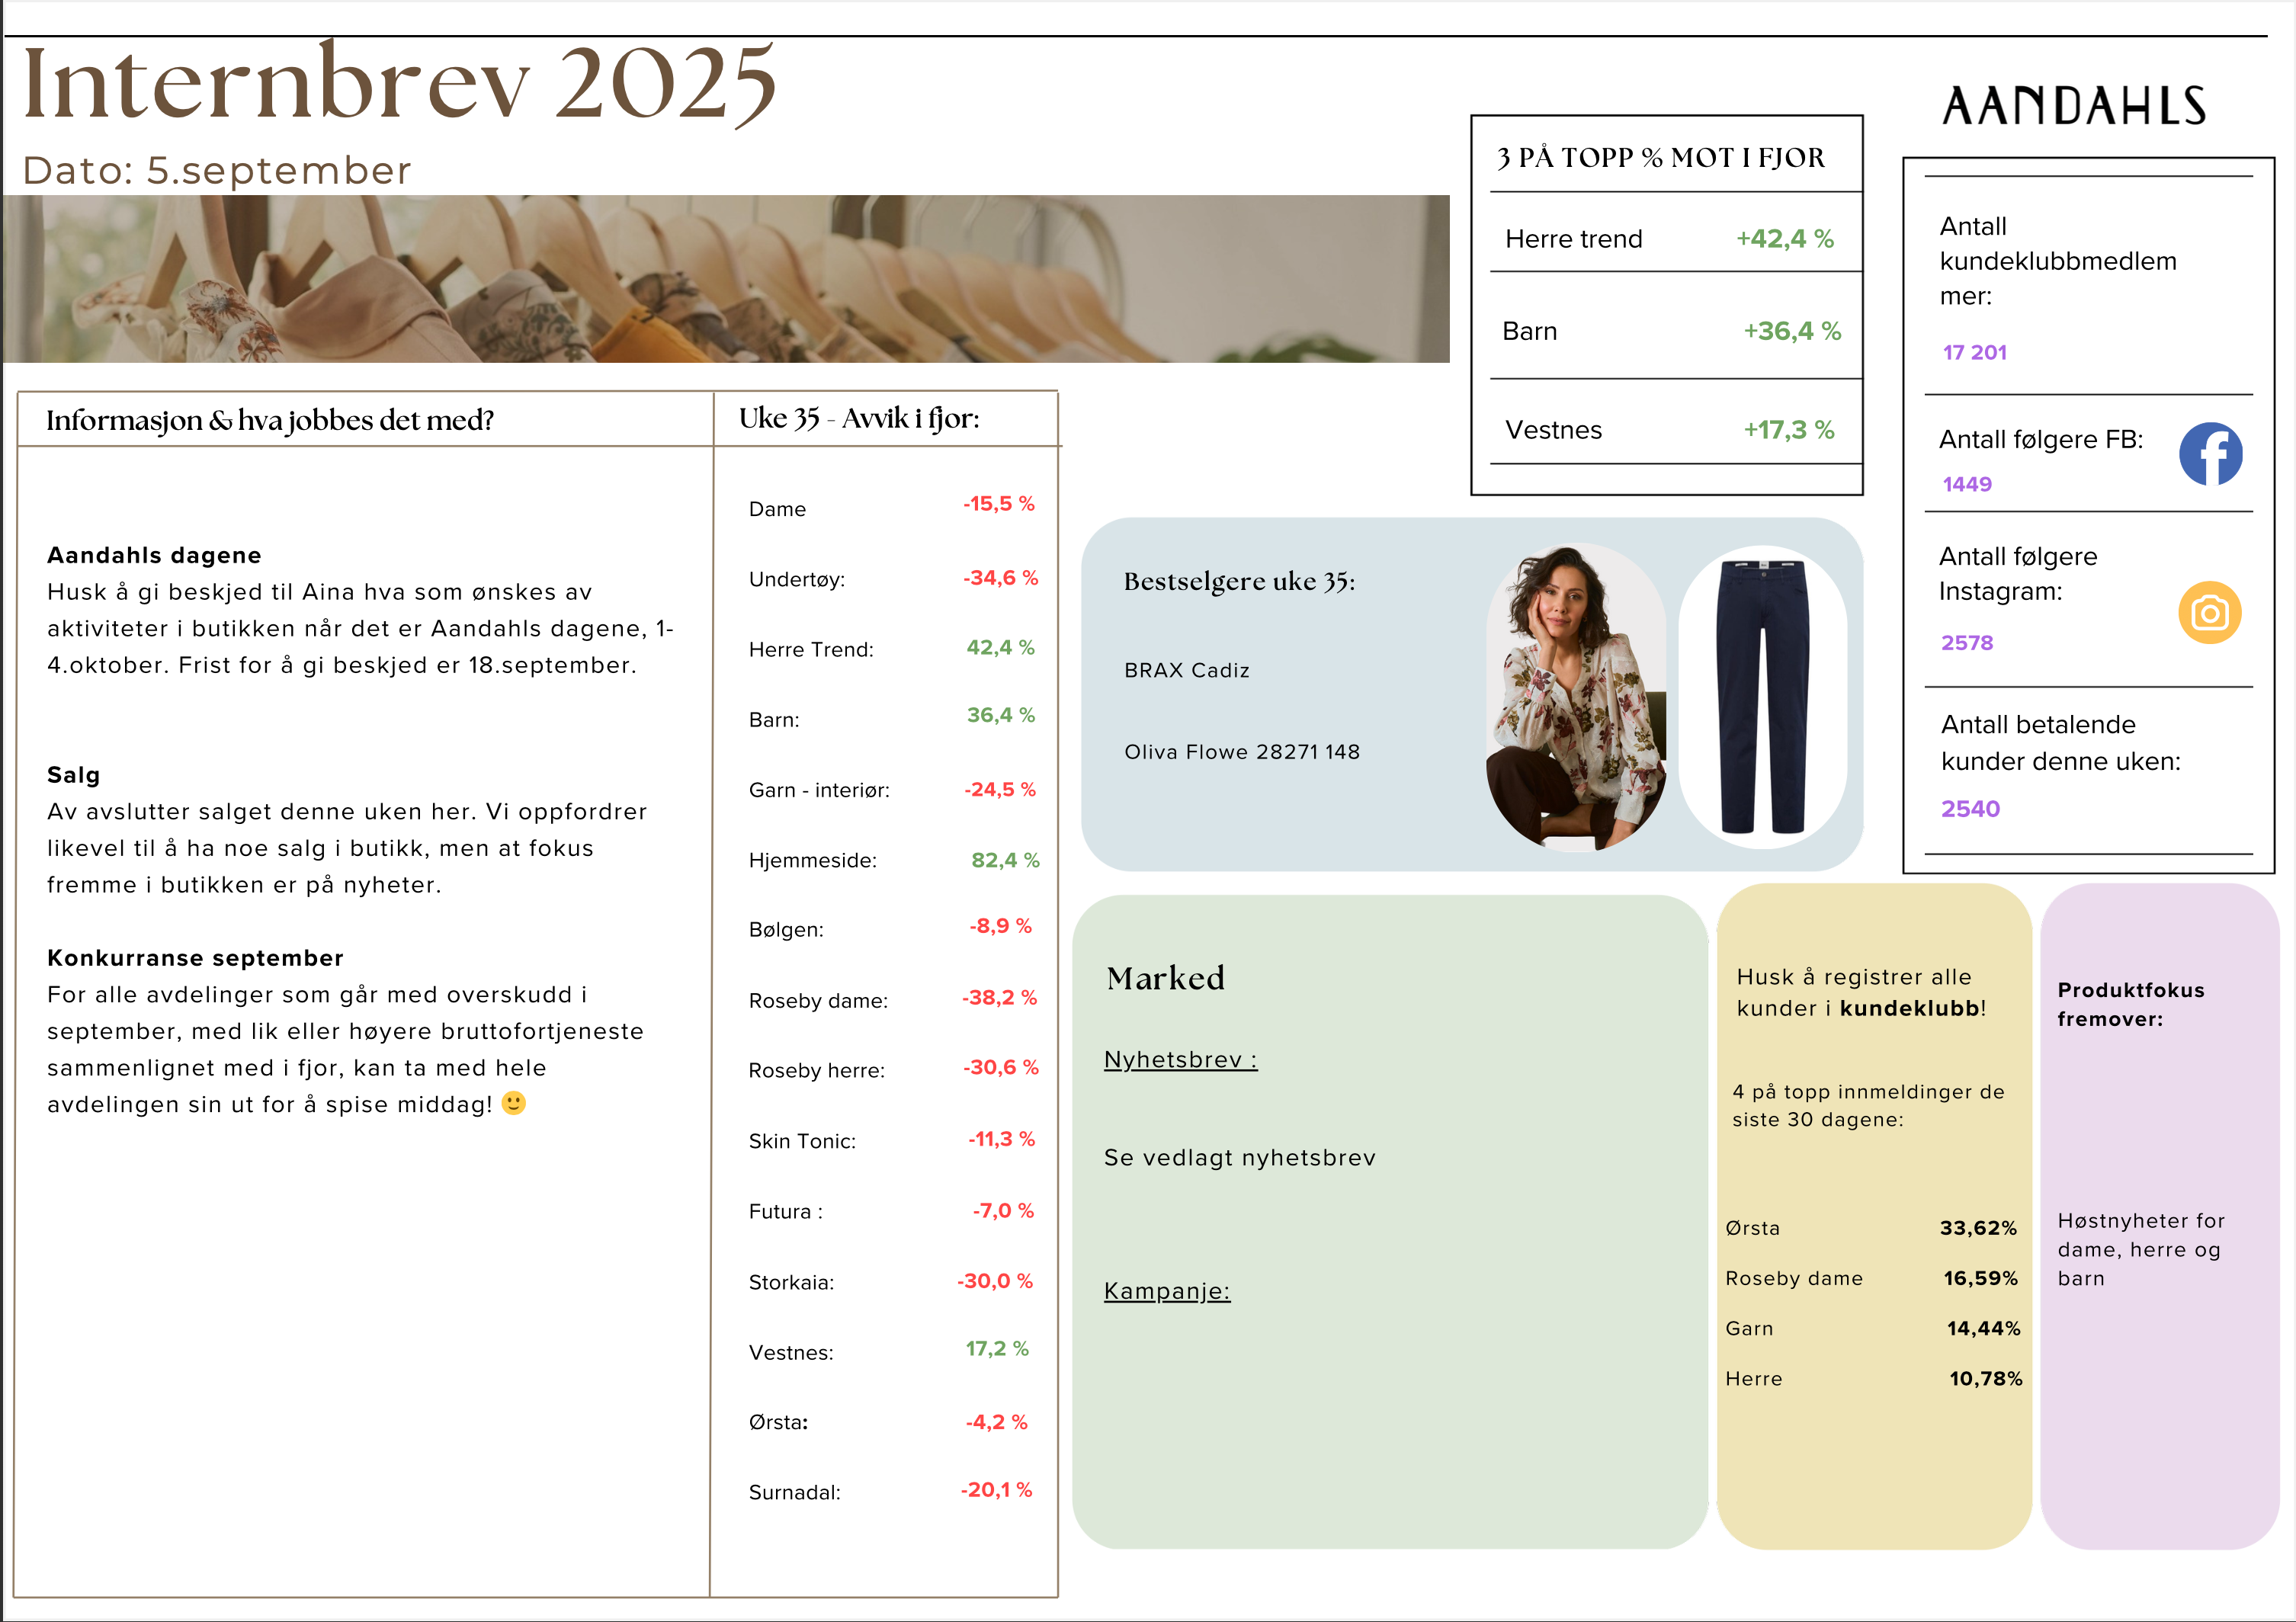Open the Kampanje underlined link
2296x1622 pixels.
pyautogui.click(x=1166, y=1291)
